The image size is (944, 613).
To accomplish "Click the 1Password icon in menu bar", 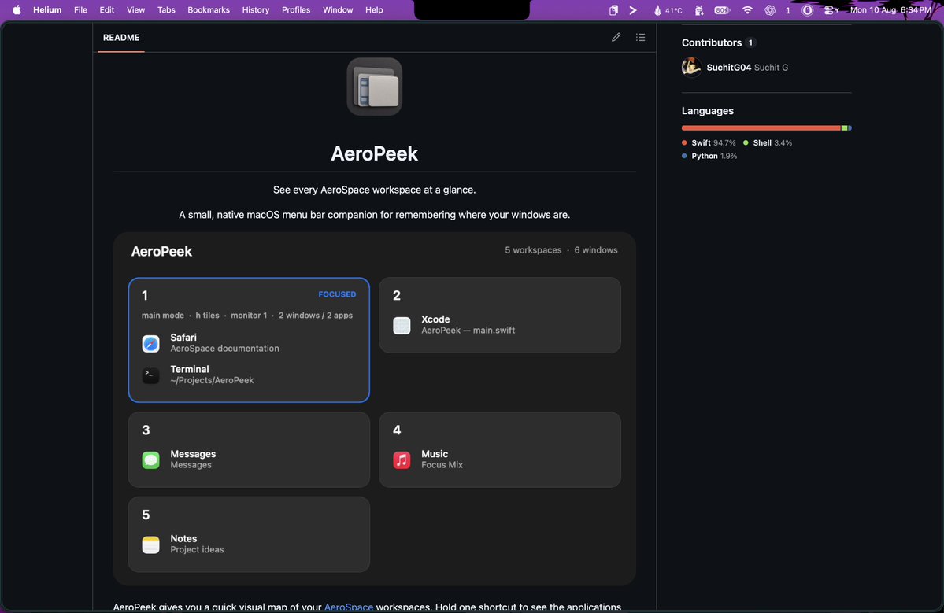I will pyautogui.click(x=807, y=10).
